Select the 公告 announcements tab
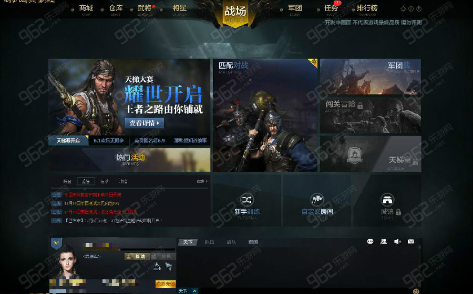Image resolution: width=473 pixels, height=294 pixels. click(86, 181)
